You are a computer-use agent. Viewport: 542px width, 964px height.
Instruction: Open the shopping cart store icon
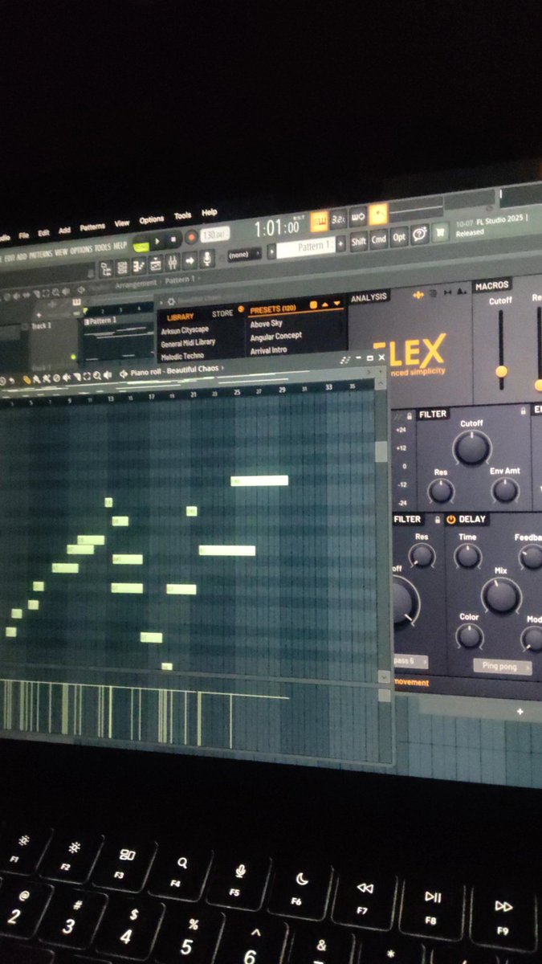(x=440, y=233)
